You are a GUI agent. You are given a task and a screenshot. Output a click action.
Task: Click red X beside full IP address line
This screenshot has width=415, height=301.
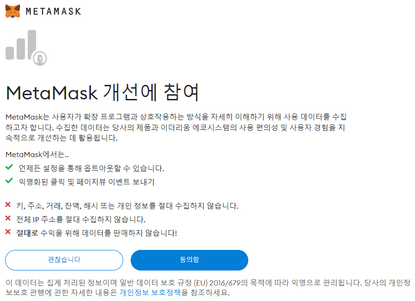[8, 218]
